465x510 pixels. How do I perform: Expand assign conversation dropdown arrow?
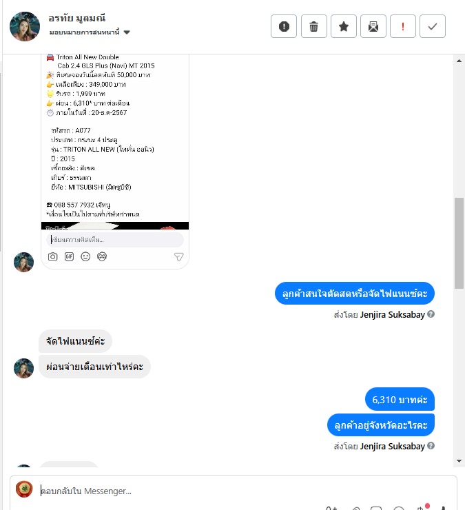[127, 32]
